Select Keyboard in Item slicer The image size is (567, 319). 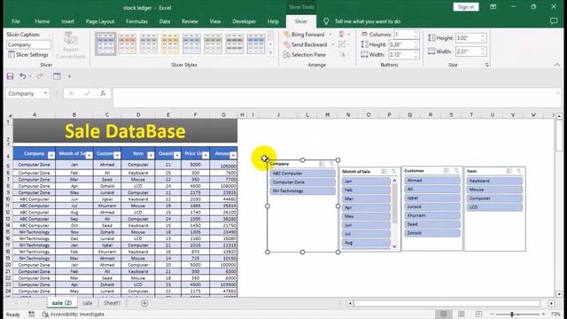494,181
